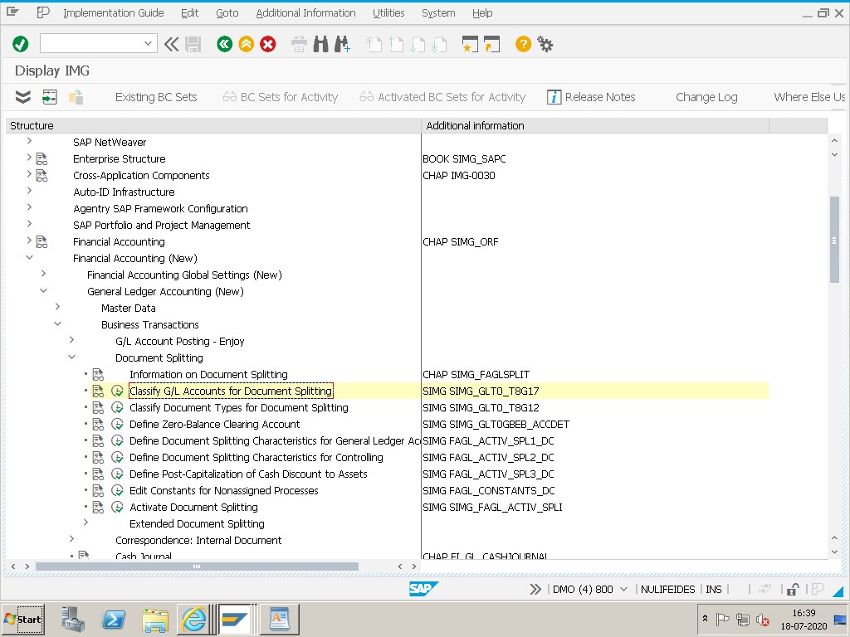The height and width of the screenshot is (637, 850).
Task: Open PowerShell from the taskbar
Action: coord(114,619)
